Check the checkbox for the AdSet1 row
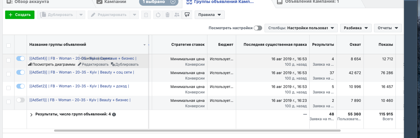This screenshot has height=138, width=420. pyautogui.click(x=8, y=102)
